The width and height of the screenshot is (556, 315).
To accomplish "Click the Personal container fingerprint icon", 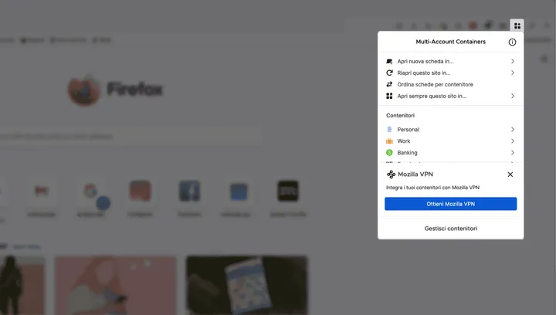I will pyautogui.click(x=389, y=130).
